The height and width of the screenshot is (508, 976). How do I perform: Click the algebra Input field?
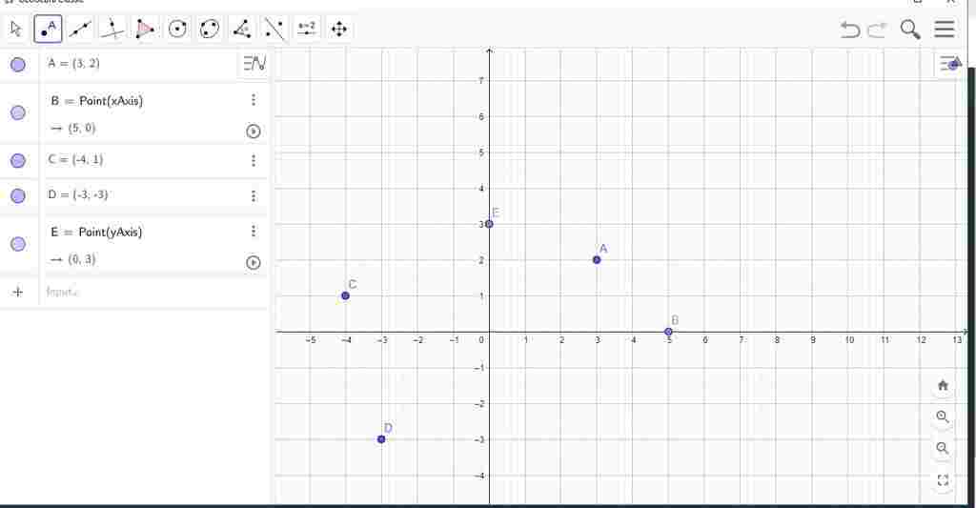click(x=143, y=292)
